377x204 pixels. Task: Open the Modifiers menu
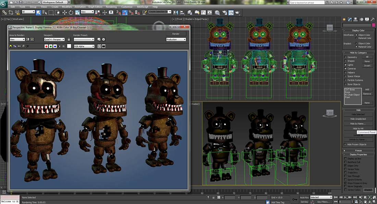tap(67, 7)
